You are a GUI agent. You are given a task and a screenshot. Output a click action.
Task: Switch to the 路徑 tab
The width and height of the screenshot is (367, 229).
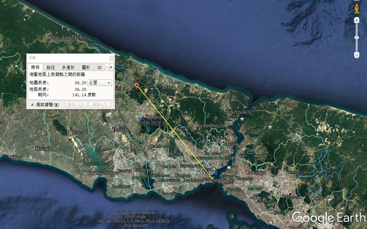click(51, 67)
